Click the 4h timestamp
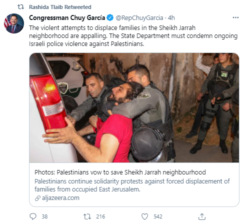This screenshot has height=224, width=244. 171,17
